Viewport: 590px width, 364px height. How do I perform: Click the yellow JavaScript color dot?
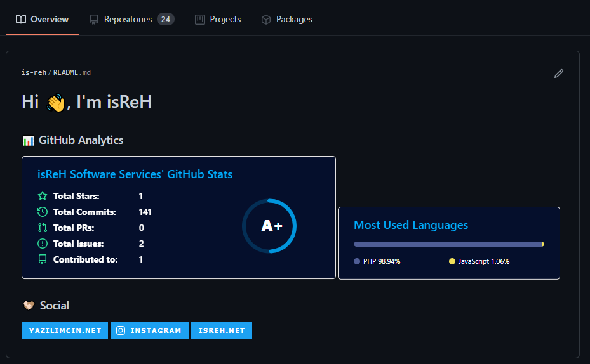point(452,261)
